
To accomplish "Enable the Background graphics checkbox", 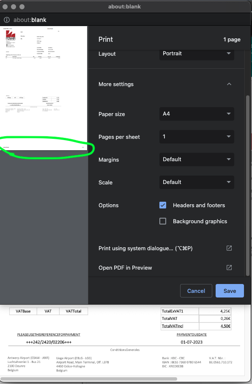I will coord(163,221).
